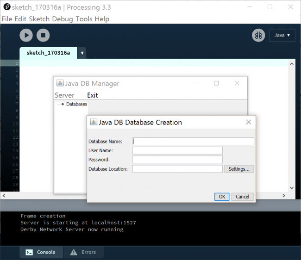
Task: Open the Server menu in Java DB Manager
Action: (x=64, y=95)
